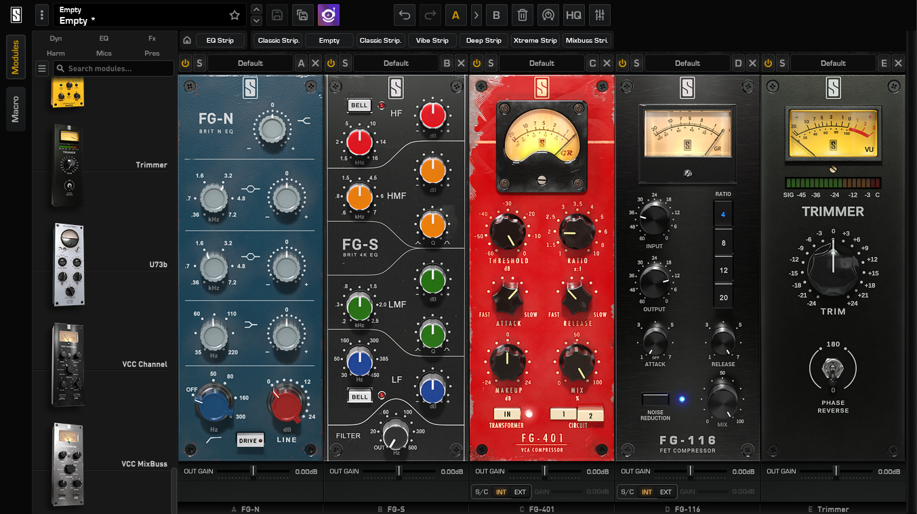
Task: Bypass the FG-S module with its power button
Action: tap(331, 63)
